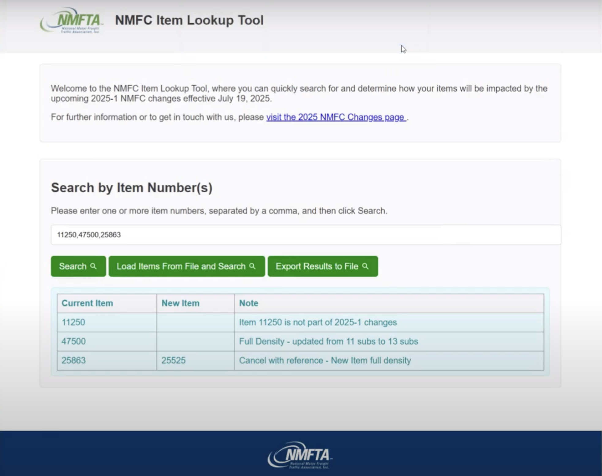Screen dimensions: 602x476
Task: Select the row for item 11250
Action: 73,322
